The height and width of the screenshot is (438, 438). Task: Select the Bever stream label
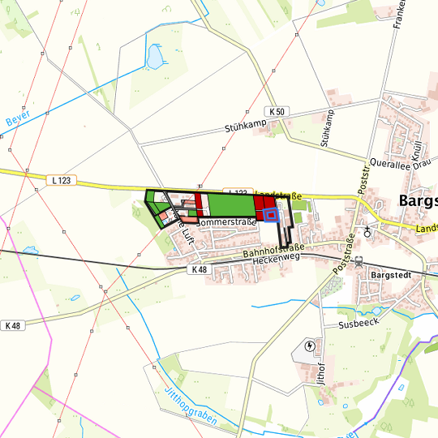(18, 118)
